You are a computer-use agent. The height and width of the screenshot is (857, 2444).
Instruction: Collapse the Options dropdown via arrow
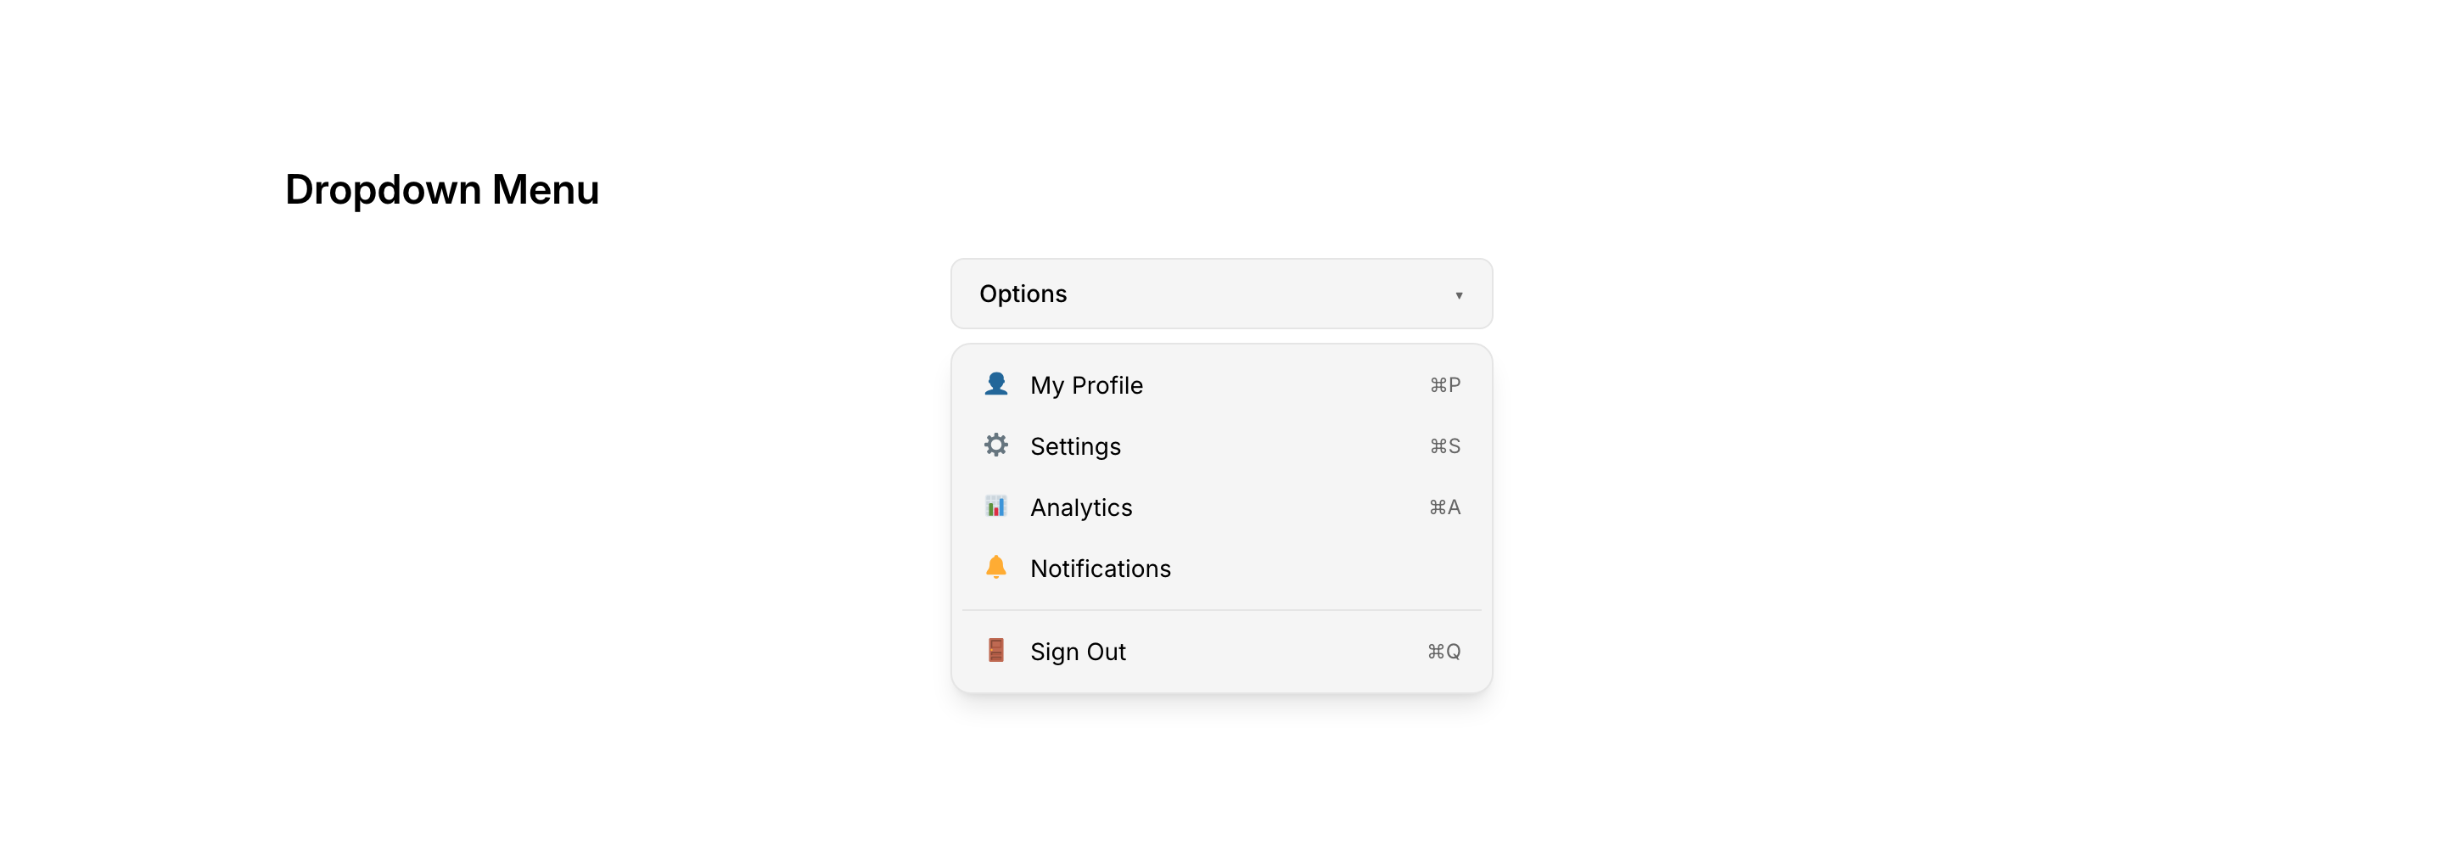pos(1458,295)
